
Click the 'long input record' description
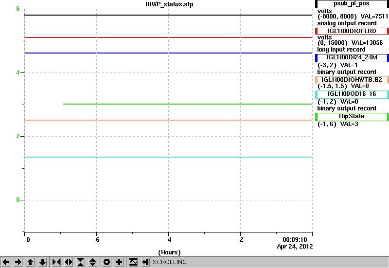(341, 50)
